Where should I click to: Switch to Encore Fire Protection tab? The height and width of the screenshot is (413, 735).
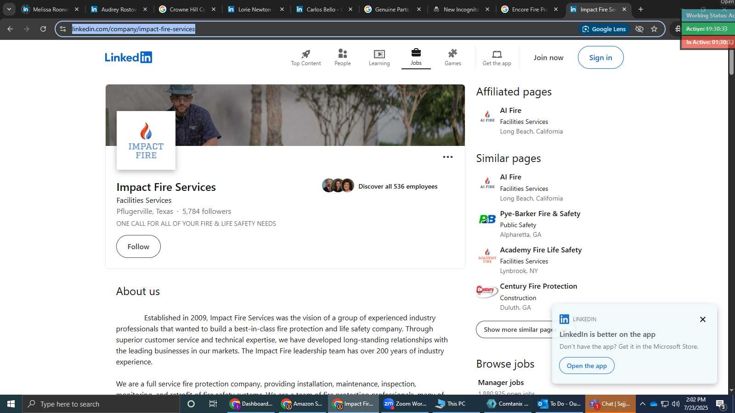[x=530, y=9]
